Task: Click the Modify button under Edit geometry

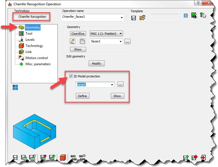Action: coord(96,64)
